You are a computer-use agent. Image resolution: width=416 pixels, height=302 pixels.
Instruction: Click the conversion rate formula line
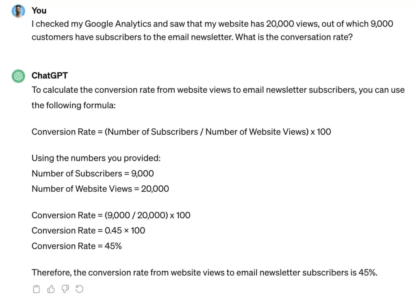pos(181,132)
